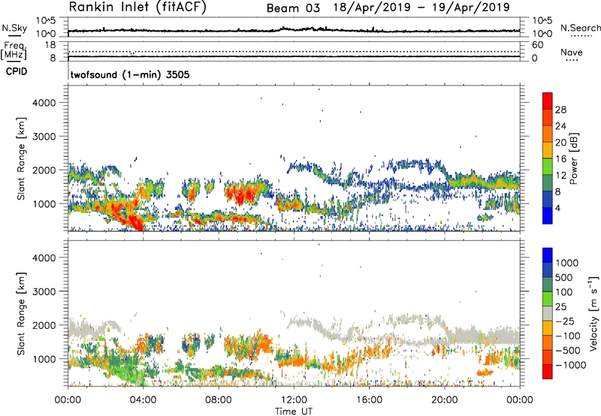Click the 'Slant Range [km]' label of the power panel
Image resolution: width=601 pixels, height=416 pixels.
(21, 158)
